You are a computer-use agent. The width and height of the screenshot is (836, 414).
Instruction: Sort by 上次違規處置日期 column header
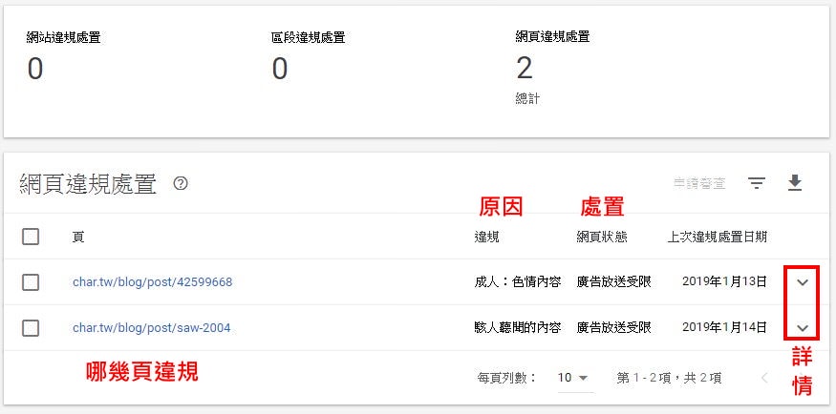pyautogui.click(x=717, y=237)
